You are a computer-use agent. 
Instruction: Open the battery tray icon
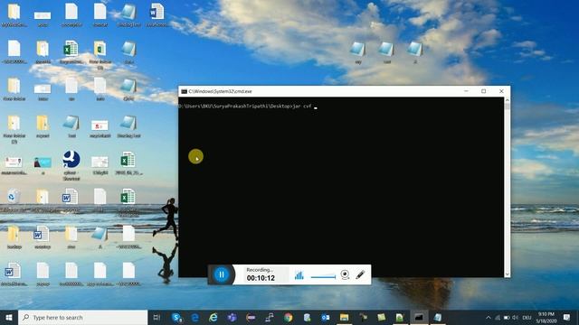coord(507,318)
